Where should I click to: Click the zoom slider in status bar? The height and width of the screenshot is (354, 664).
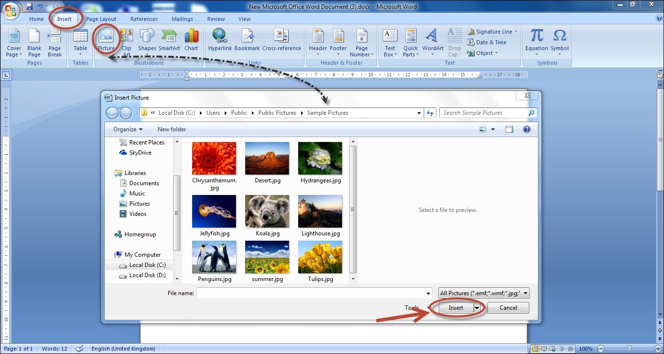click(629, 349)
